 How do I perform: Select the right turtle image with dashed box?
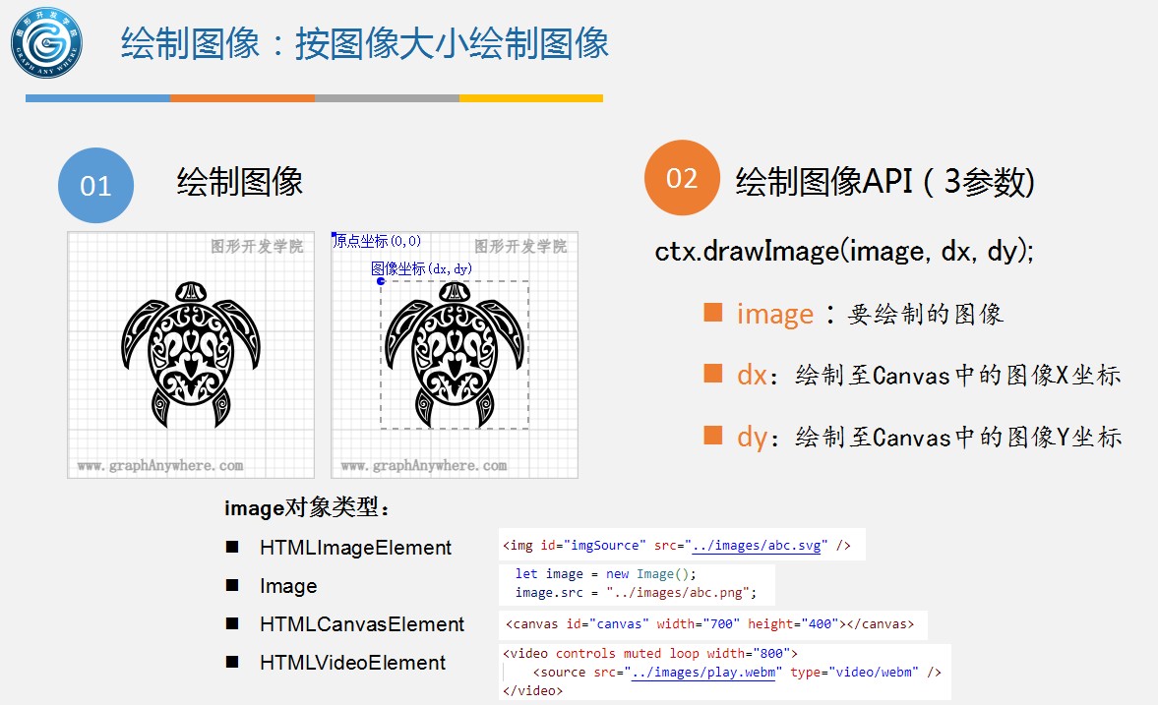(x=455, y=355)
